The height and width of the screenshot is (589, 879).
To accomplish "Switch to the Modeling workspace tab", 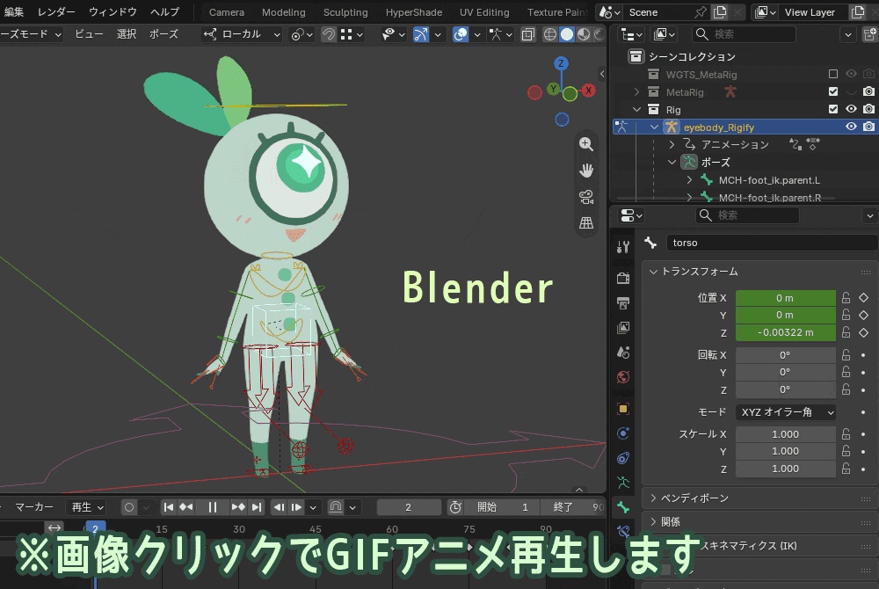I will [284, 11].
